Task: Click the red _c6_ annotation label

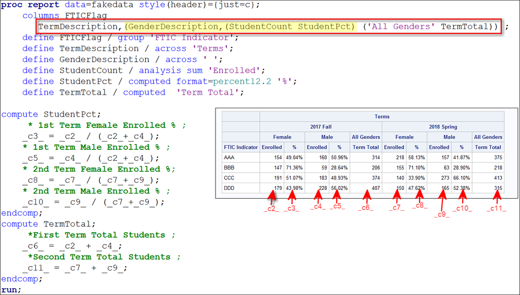Action: click(367, 209)
